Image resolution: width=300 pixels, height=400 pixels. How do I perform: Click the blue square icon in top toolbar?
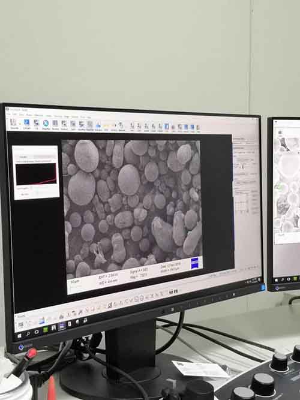26,122
